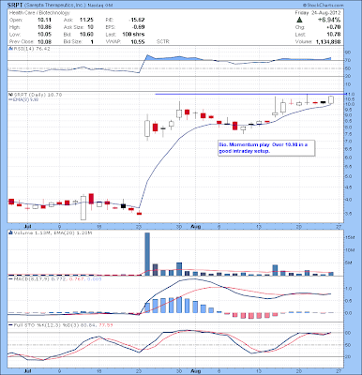Click the Full STO legend line marker

10,325
